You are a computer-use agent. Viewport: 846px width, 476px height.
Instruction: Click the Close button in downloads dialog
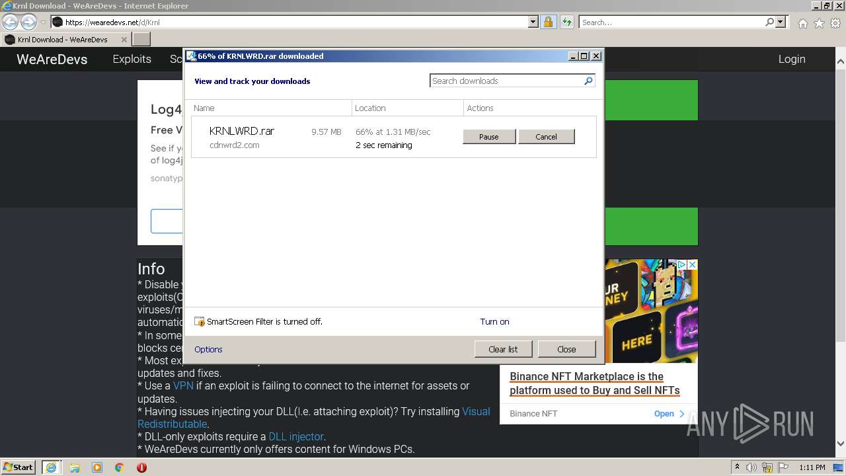pos(566,349)
